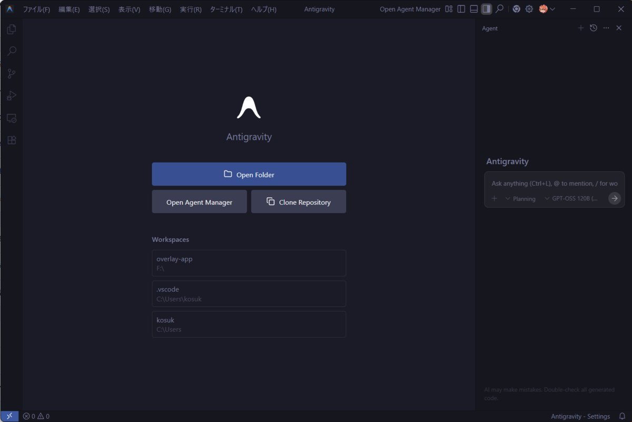Open the errors count in the status bar
This screenshot has height=422, width=632.
click(x=29, y=416)
